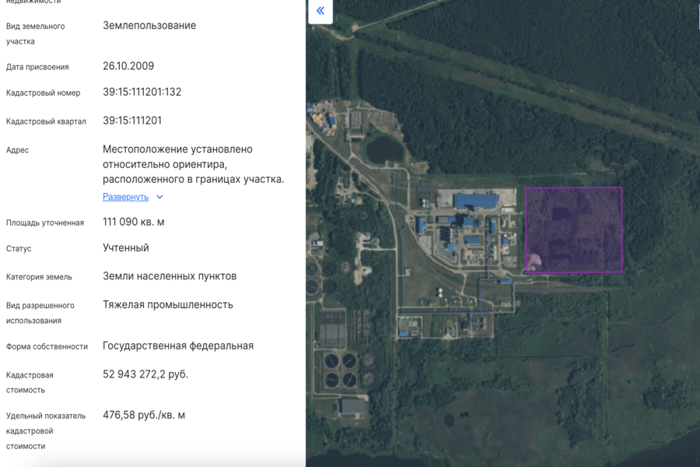Viewport: 700px width, 467px height.
Task: Click land category "Земли населенных пунктов"
Action: click(x=170, y=276)
